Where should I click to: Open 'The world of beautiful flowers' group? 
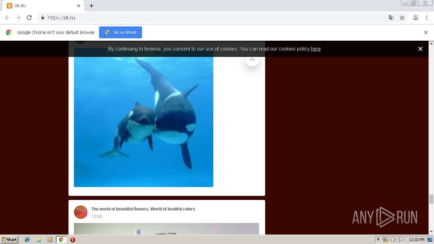click(x=143, y=209)
